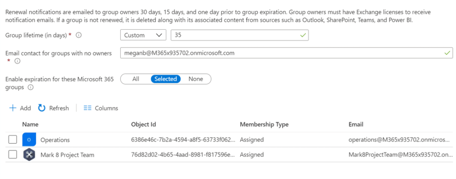Click the Columns button label

[106, 108]
